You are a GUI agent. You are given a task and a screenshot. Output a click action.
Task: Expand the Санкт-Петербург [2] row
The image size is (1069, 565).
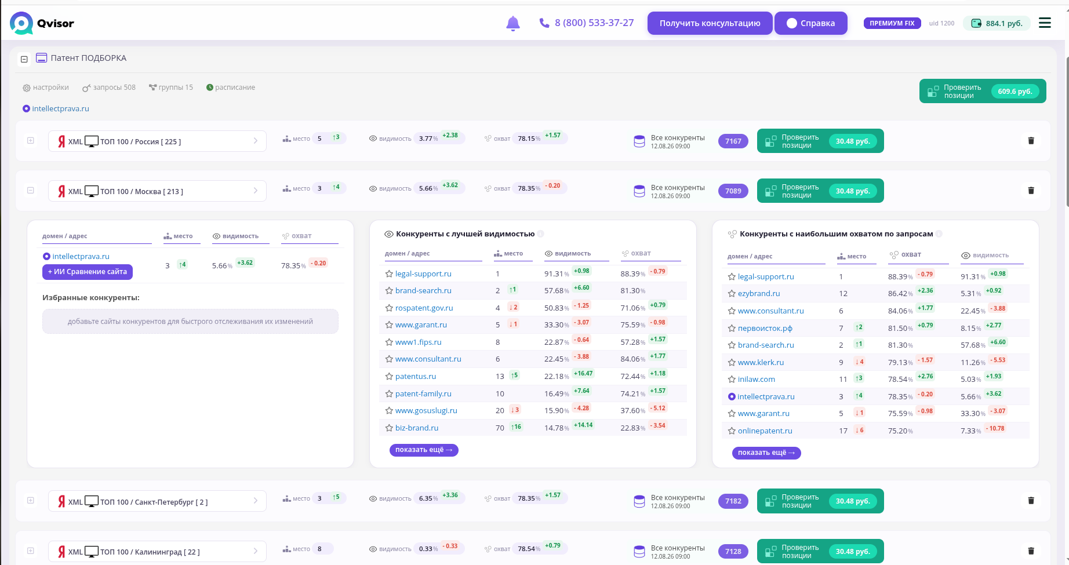point(31,501)
